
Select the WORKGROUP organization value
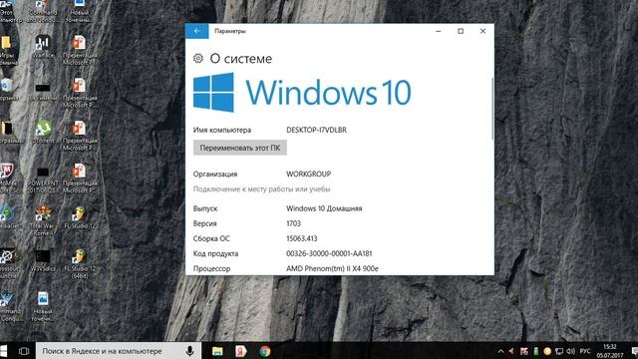(x=308, y=174)
